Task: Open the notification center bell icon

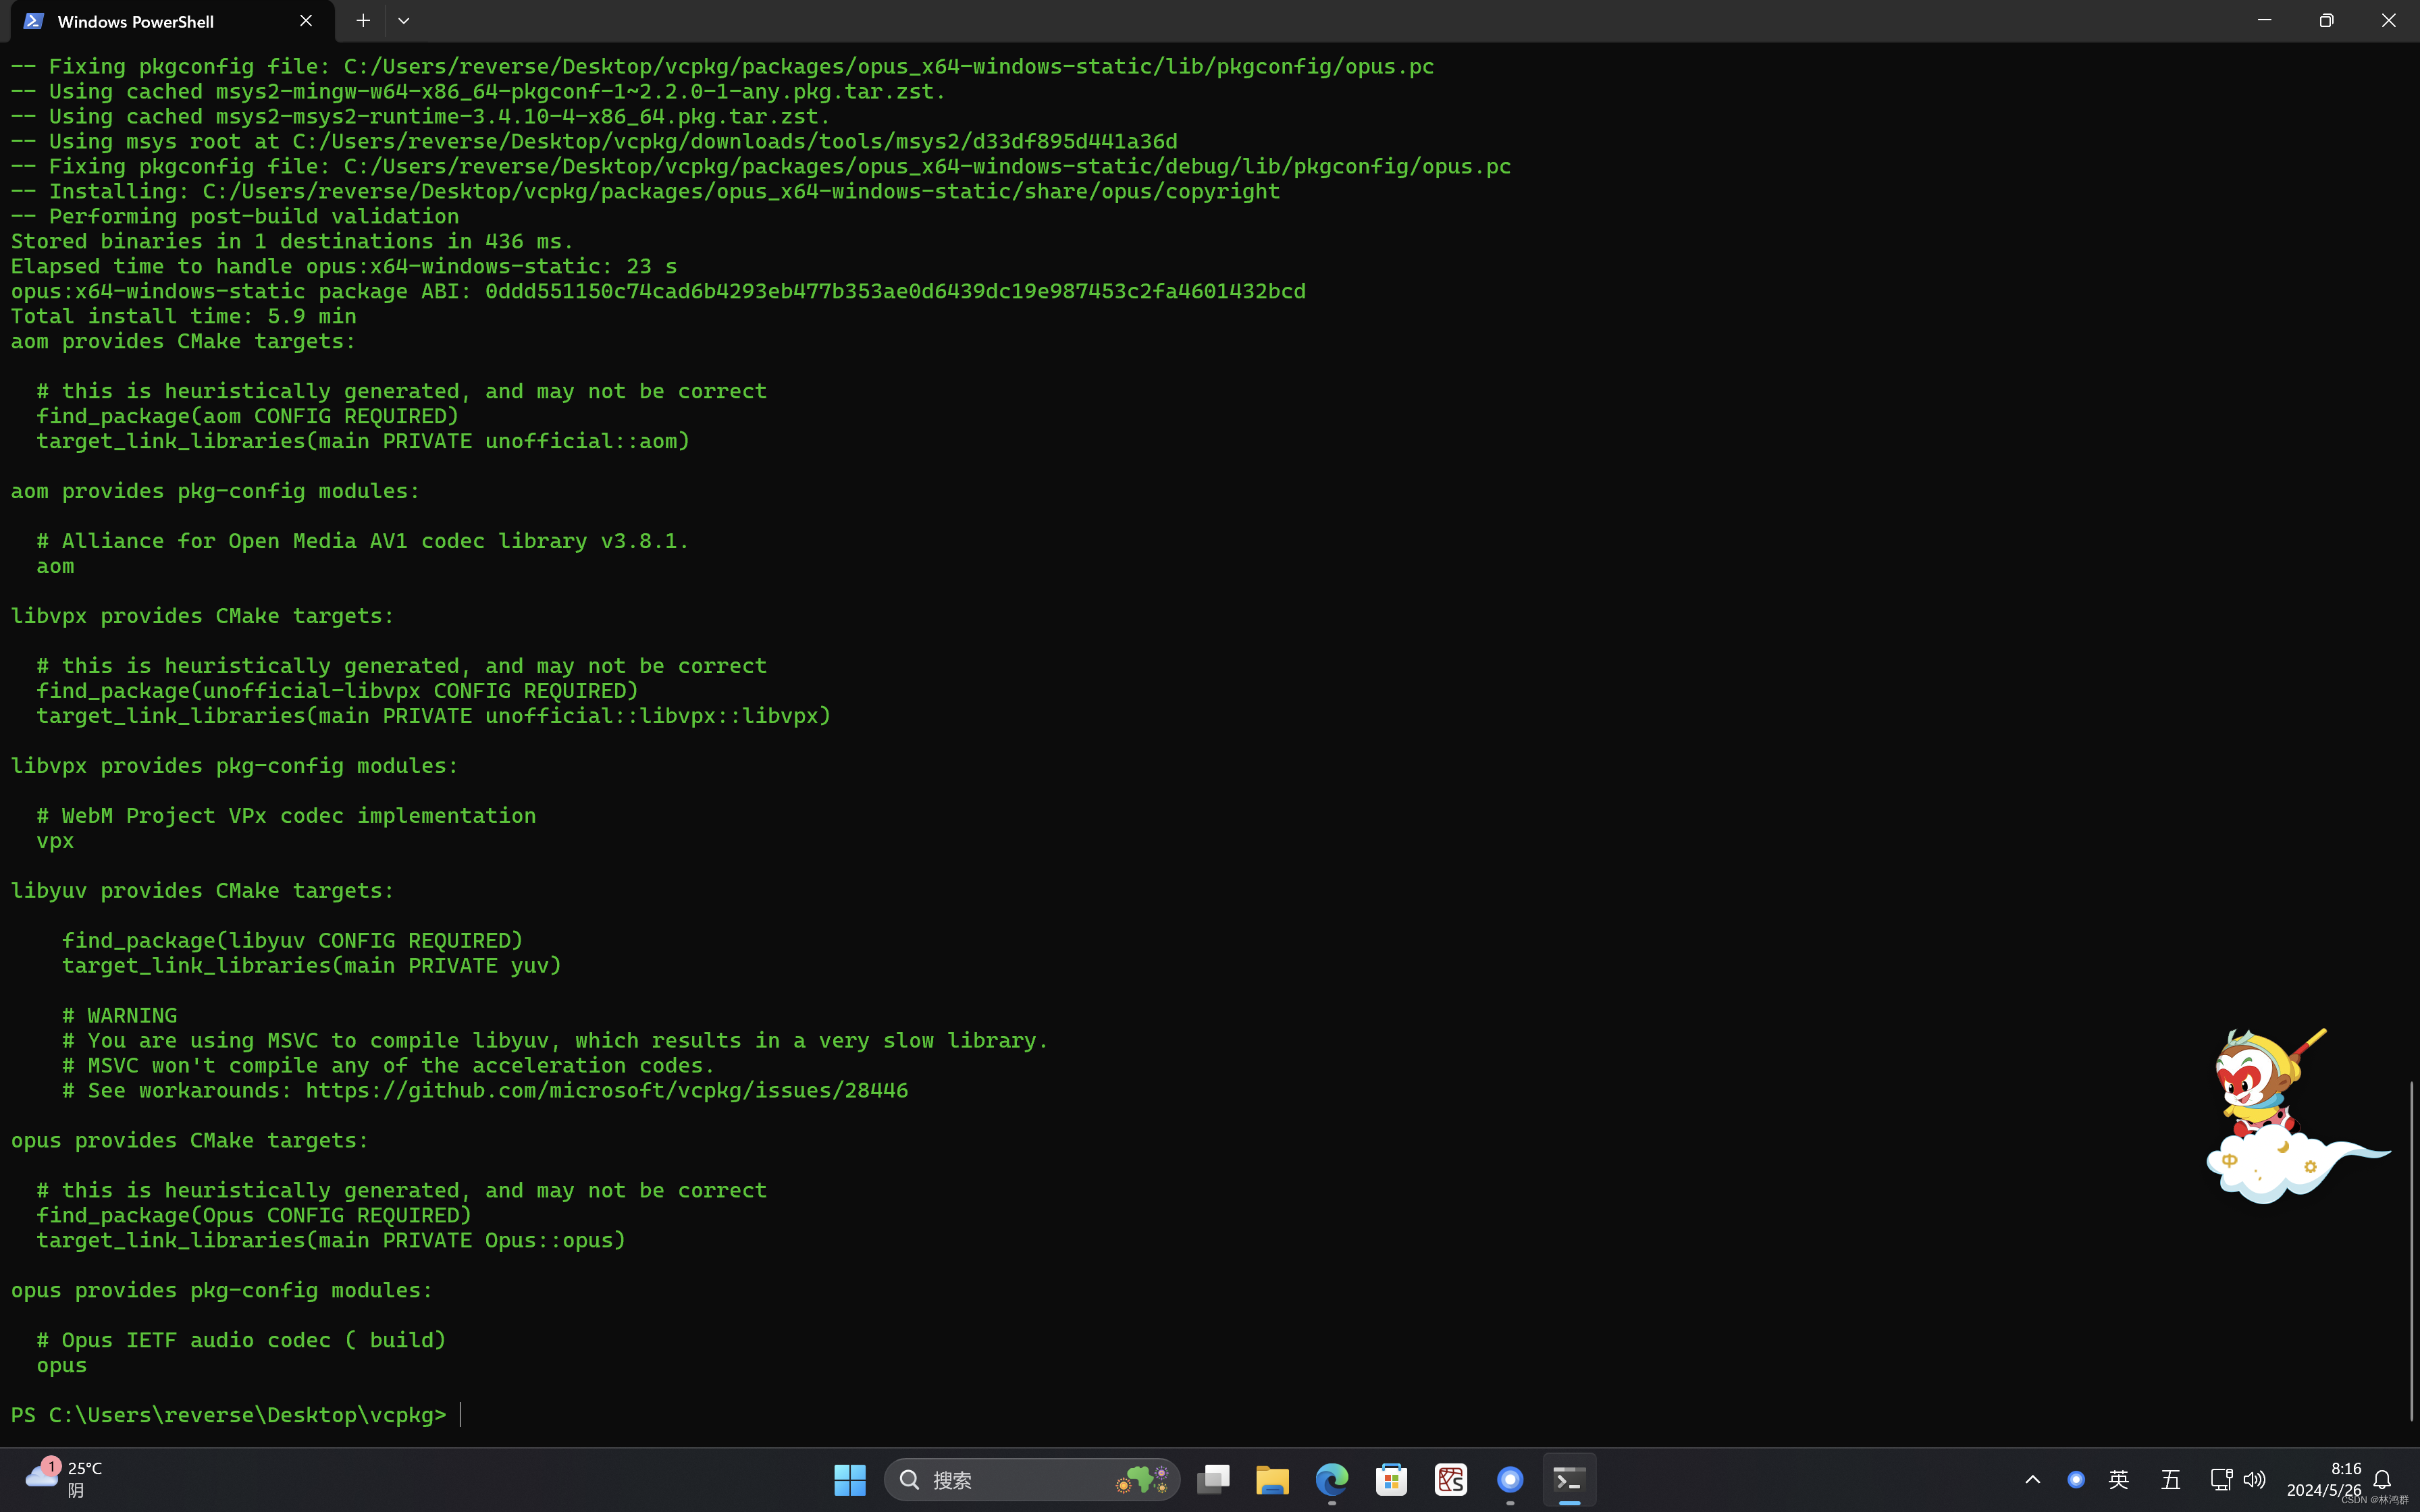Action: (2382, 1480)
